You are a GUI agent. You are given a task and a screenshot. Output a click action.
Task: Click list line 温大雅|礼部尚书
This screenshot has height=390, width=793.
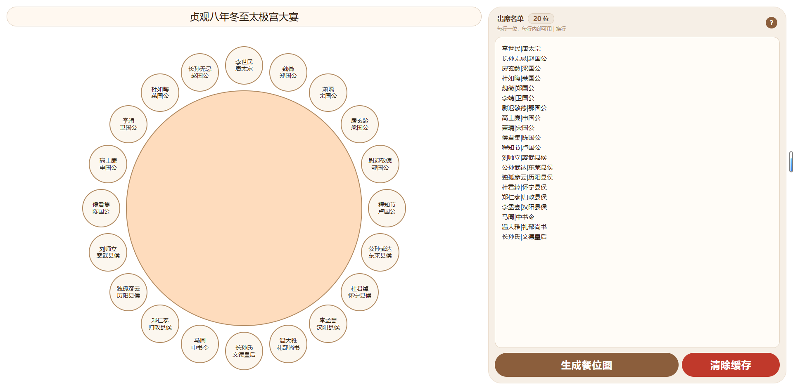point(524,227)
